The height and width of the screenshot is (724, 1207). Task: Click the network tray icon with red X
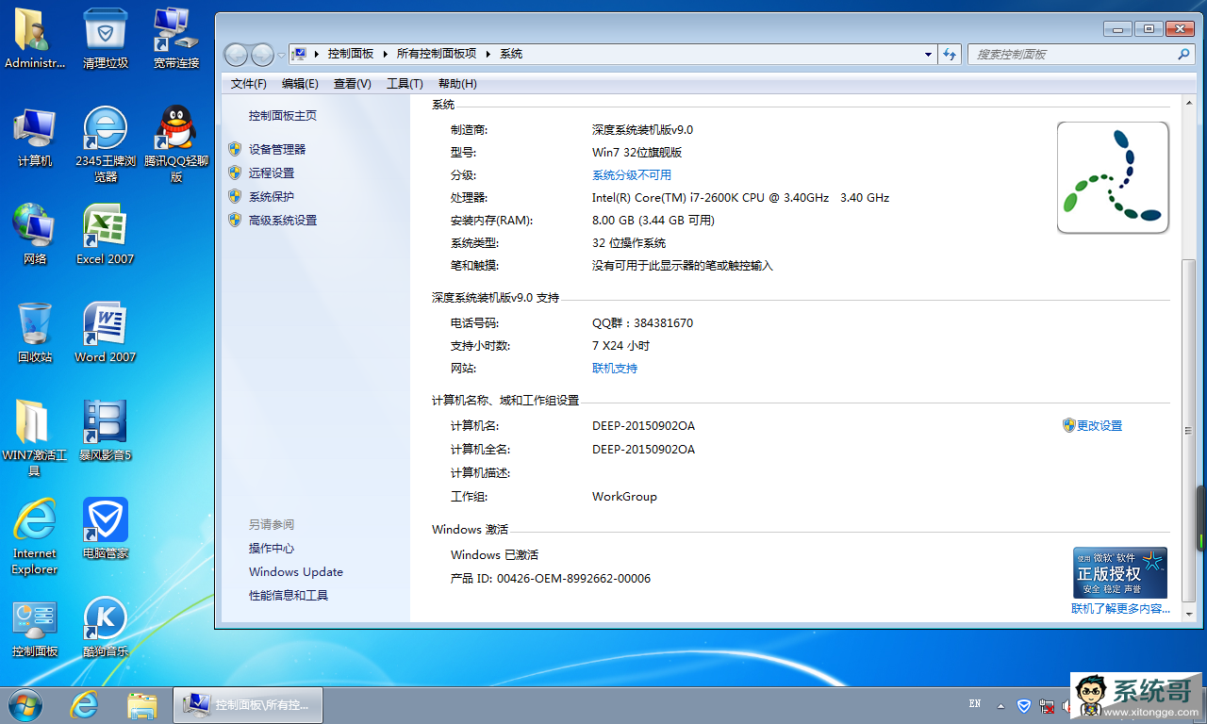[1047, 705]
